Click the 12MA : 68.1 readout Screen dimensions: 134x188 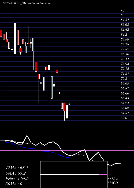(x=17, y=168)
